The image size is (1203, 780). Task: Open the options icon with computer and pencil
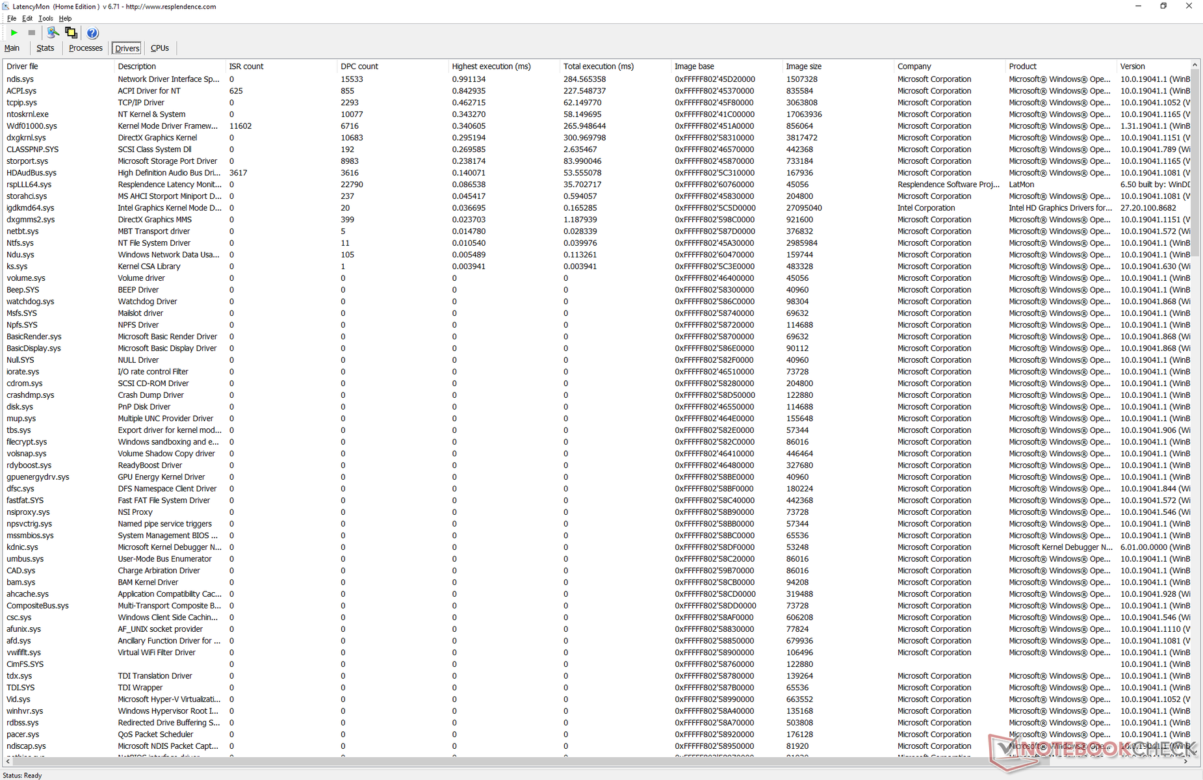click(x=53, y=32)
